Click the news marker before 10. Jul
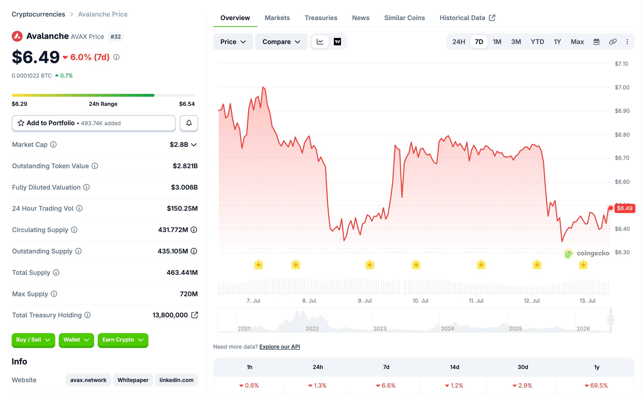The width and height of the screenshot is (643, 396). [416, 265]
